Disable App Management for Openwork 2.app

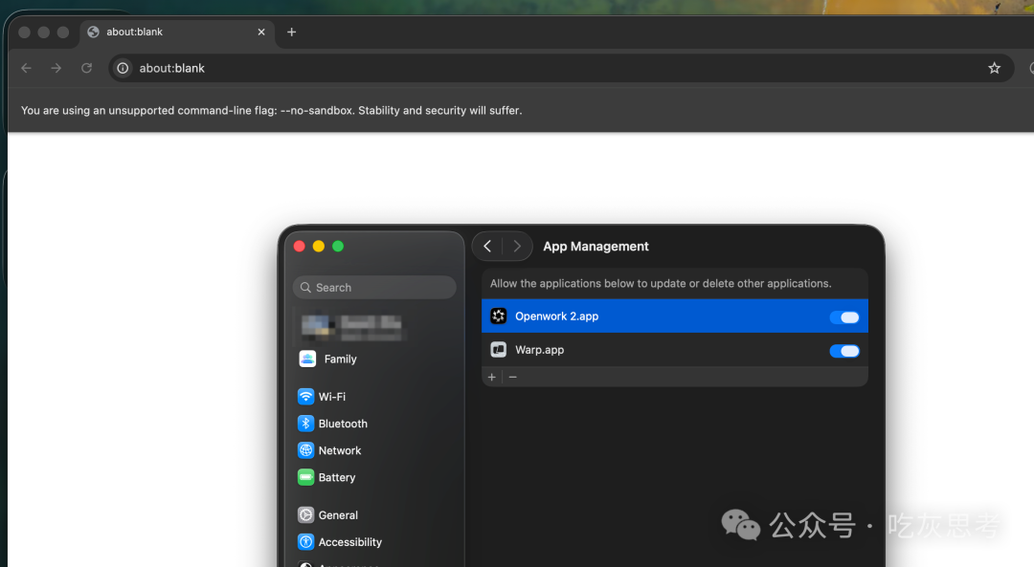click(844, 316)
